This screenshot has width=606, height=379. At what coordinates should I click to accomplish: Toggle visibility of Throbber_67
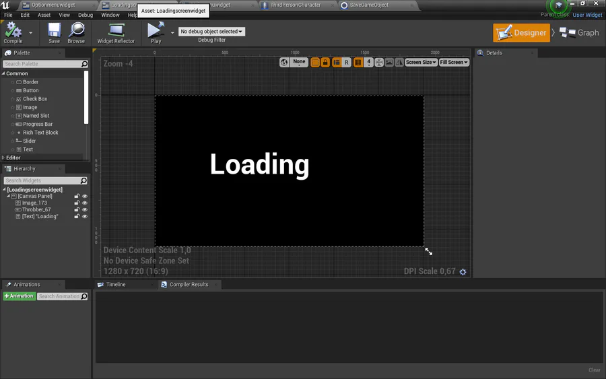tap(85, 209)
